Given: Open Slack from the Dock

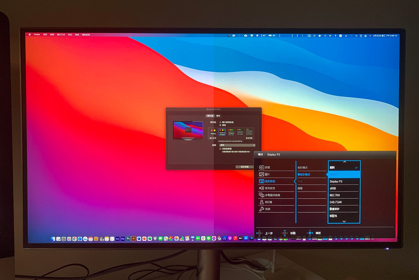Looking at the screenshot, I should pyautogui.click(x=203, y=239).
